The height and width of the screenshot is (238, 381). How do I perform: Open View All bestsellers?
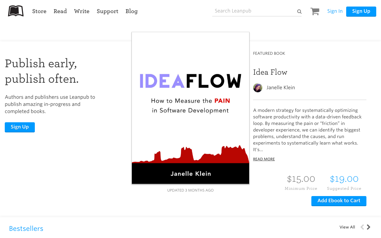pyautogui.click(x=347, y=227)
